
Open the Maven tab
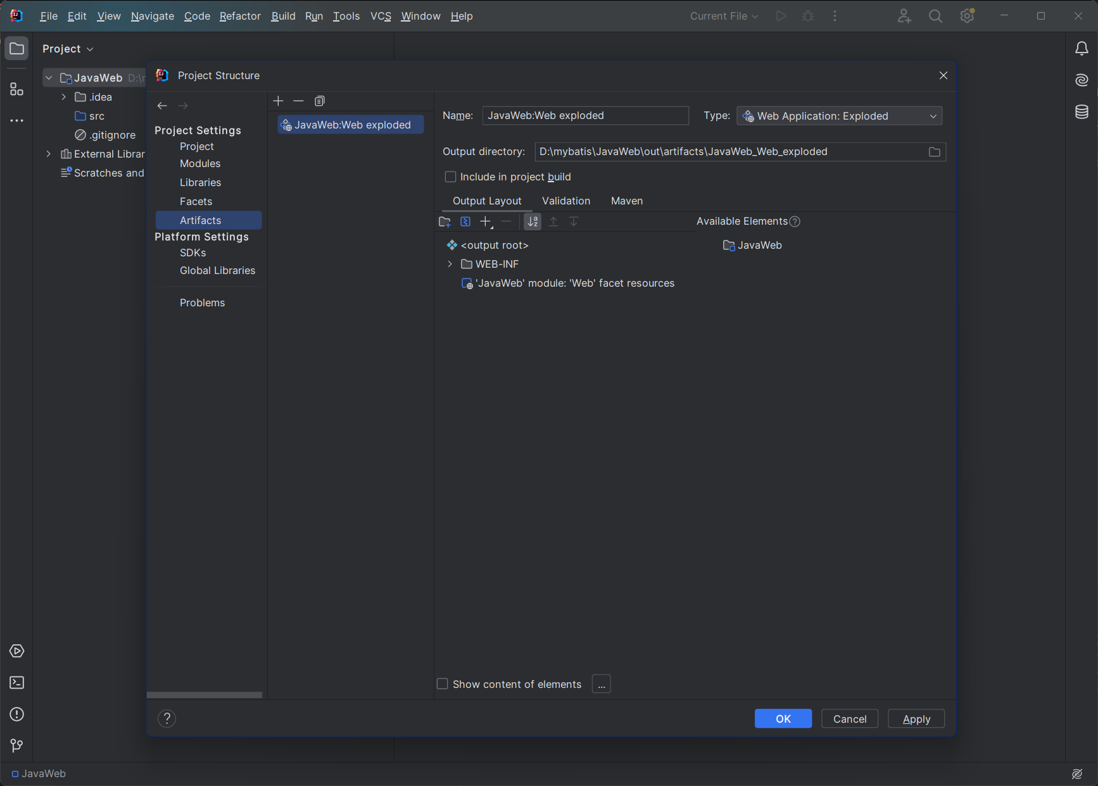[x=626, y=201]
